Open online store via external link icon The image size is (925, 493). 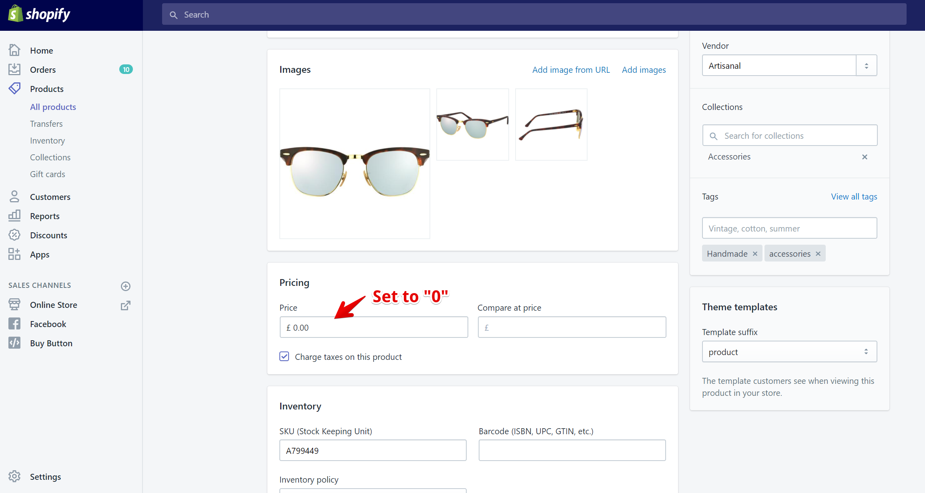(x=126, y=305)
